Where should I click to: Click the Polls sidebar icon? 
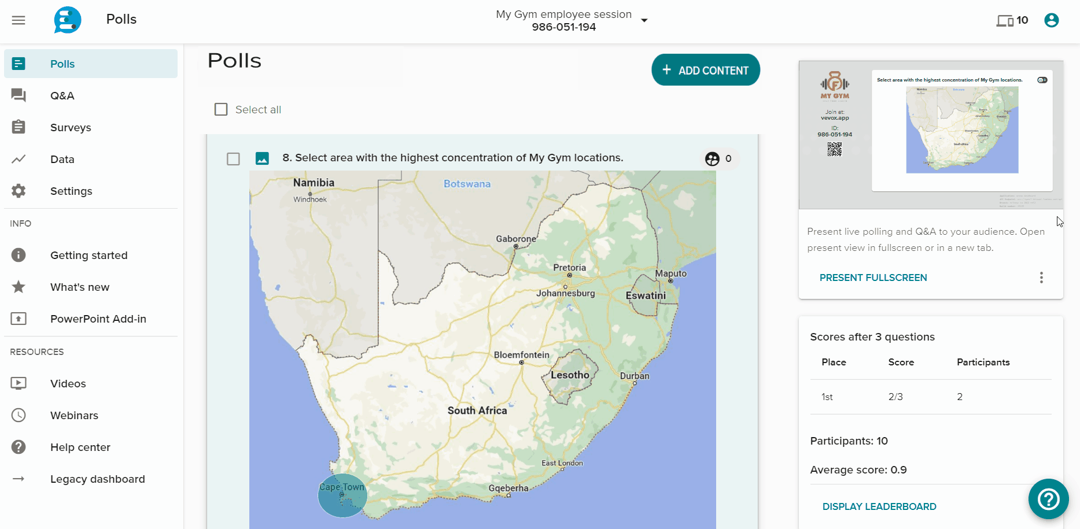pyautogui.click(x=19, y=64)
